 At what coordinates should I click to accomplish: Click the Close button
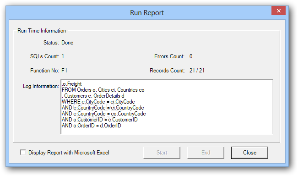pyautogui.click(x=249, y=153)
